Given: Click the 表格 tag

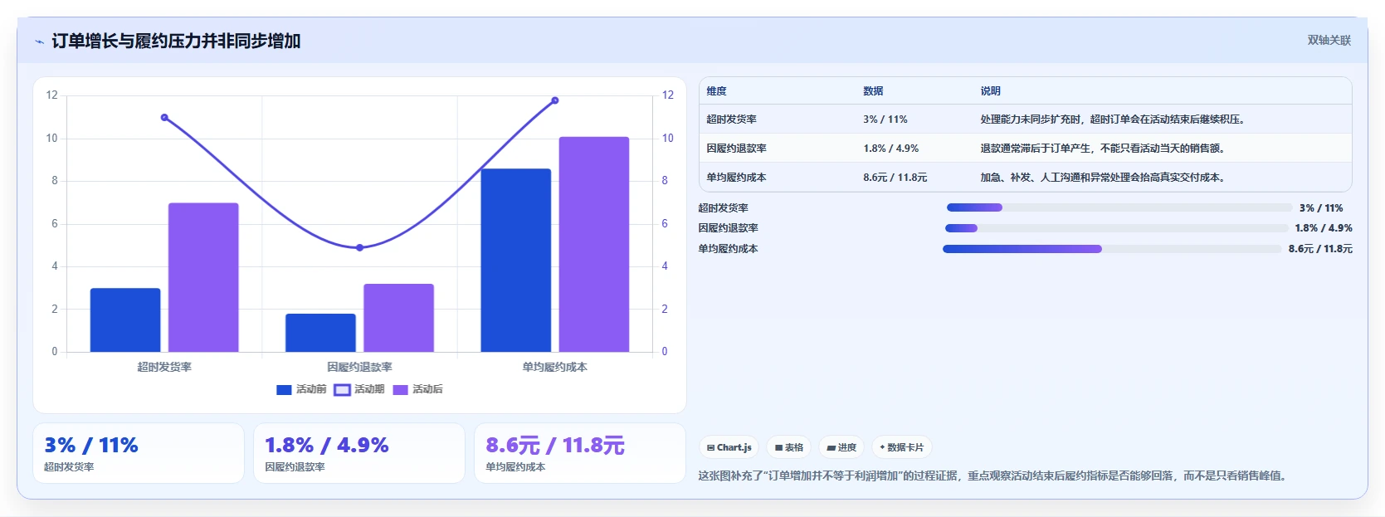Looking at the screenshot, I should point(788,447).
